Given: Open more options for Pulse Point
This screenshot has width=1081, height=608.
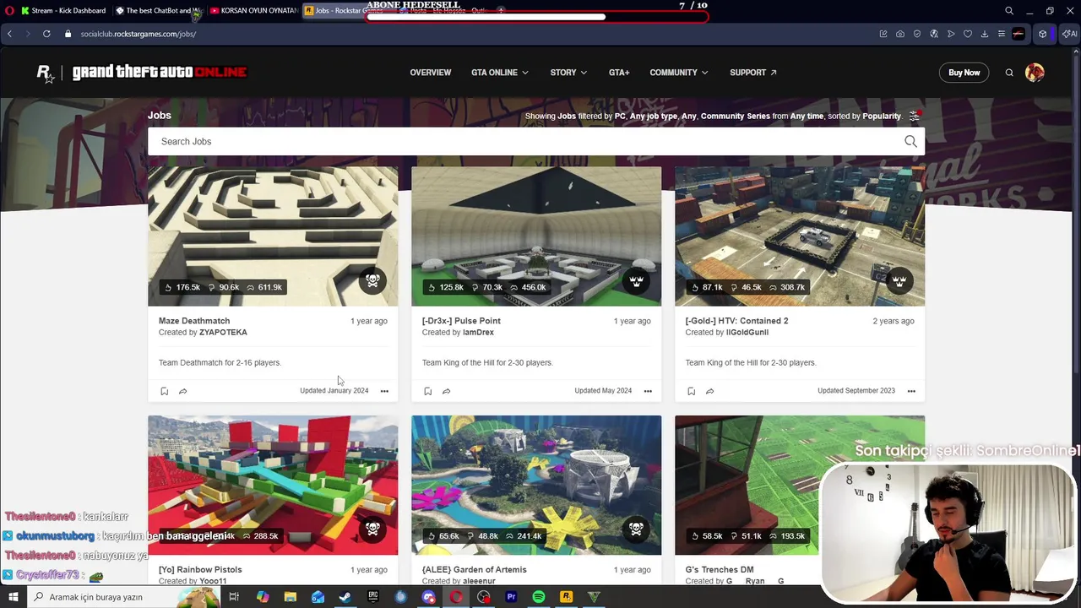Looking at the screenshot, I should pyautogui.click(x=648, y=391).
